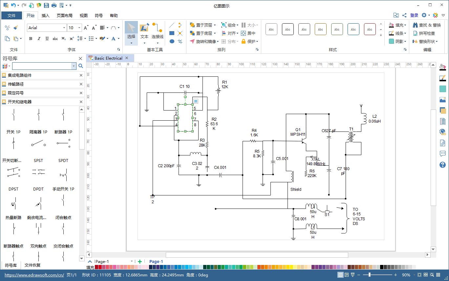The width and height of the screenshot is (449, 281).
Task: Open the Arial font name dropdown
Action: point(64,28)
